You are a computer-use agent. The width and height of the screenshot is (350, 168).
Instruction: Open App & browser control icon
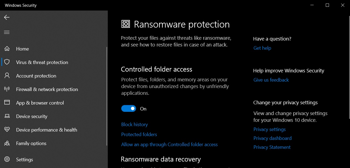tap(7, 103)
